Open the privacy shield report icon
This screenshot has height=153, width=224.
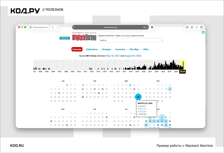(x=152, y=27)
